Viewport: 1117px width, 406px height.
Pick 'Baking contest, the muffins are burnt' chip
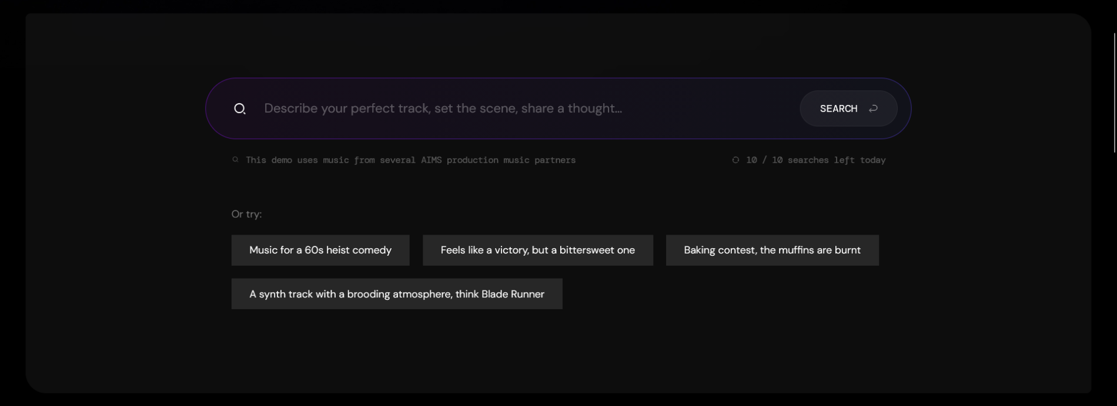click(x=772, y=250)
